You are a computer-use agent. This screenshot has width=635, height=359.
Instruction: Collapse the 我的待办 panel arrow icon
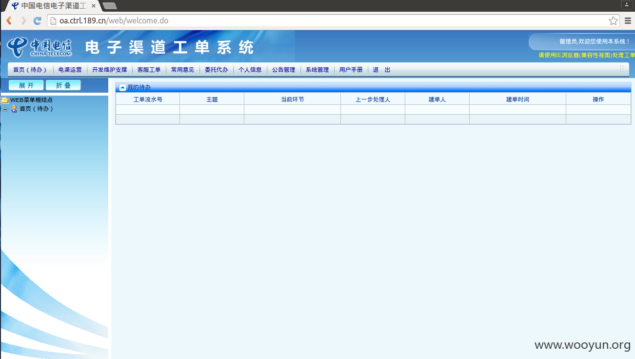click(x=122, y=87)
